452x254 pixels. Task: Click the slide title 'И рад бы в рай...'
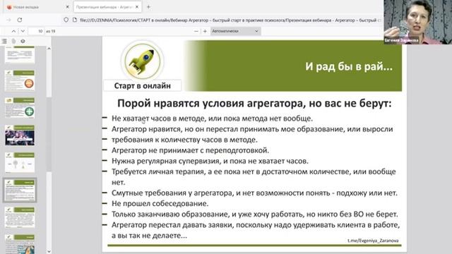pyautogui.click(x=349, y=66)
